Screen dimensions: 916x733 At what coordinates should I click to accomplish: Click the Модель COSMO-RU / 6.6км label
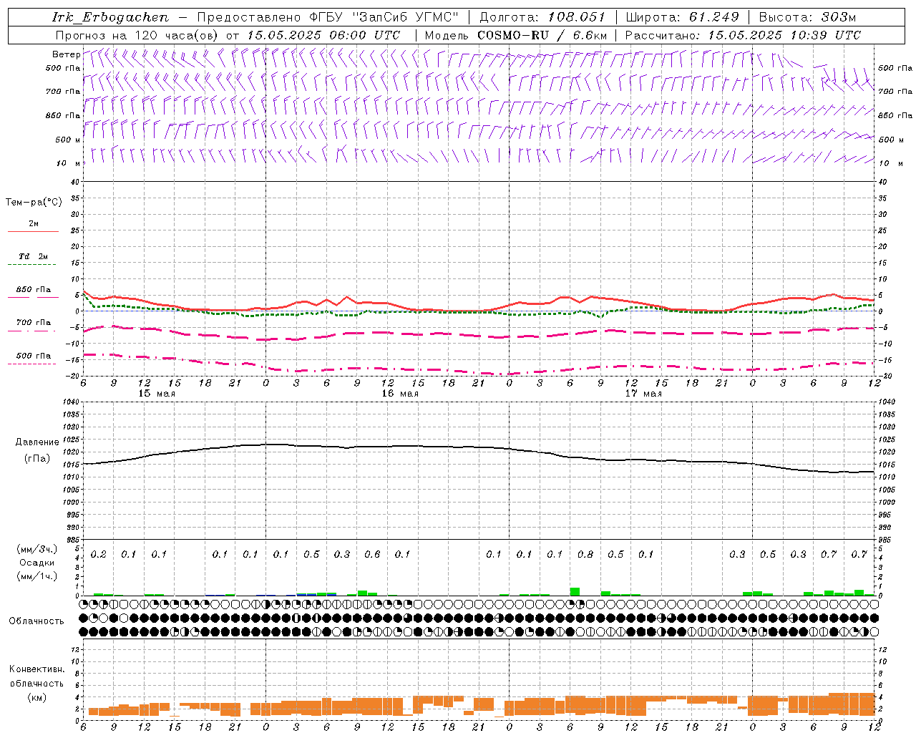coord(516,35)
